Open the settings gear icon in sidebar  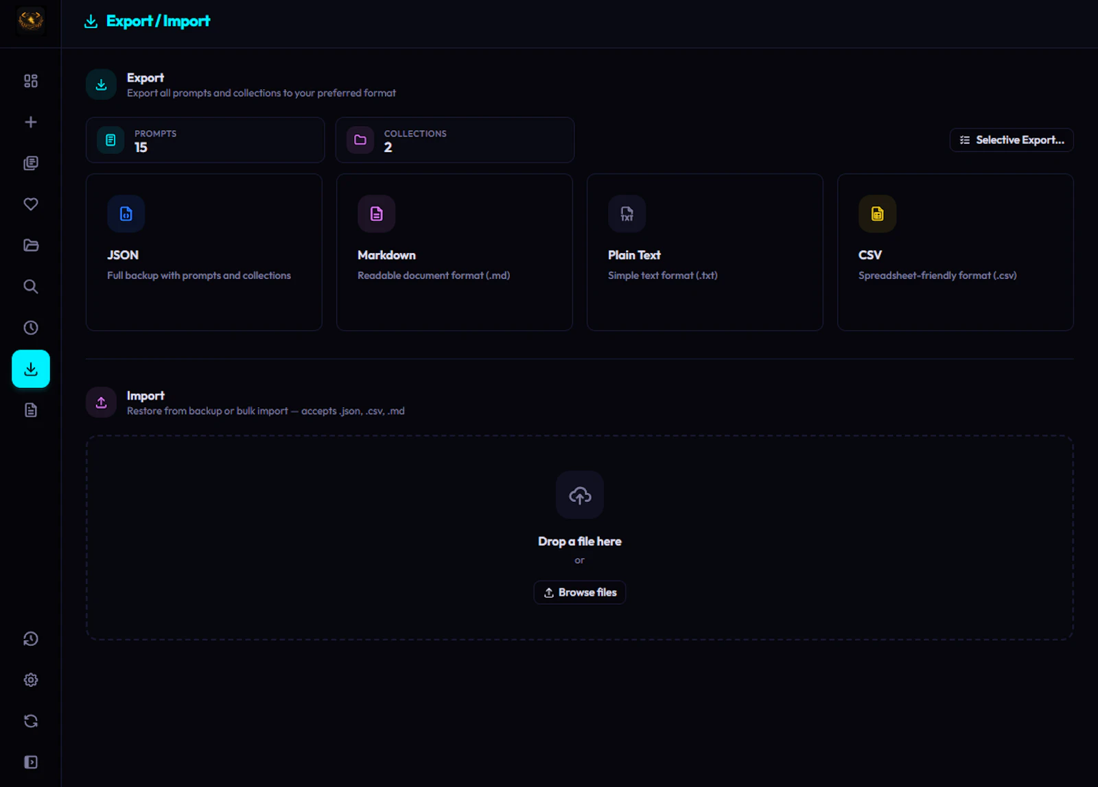click(x=30, y=680)
